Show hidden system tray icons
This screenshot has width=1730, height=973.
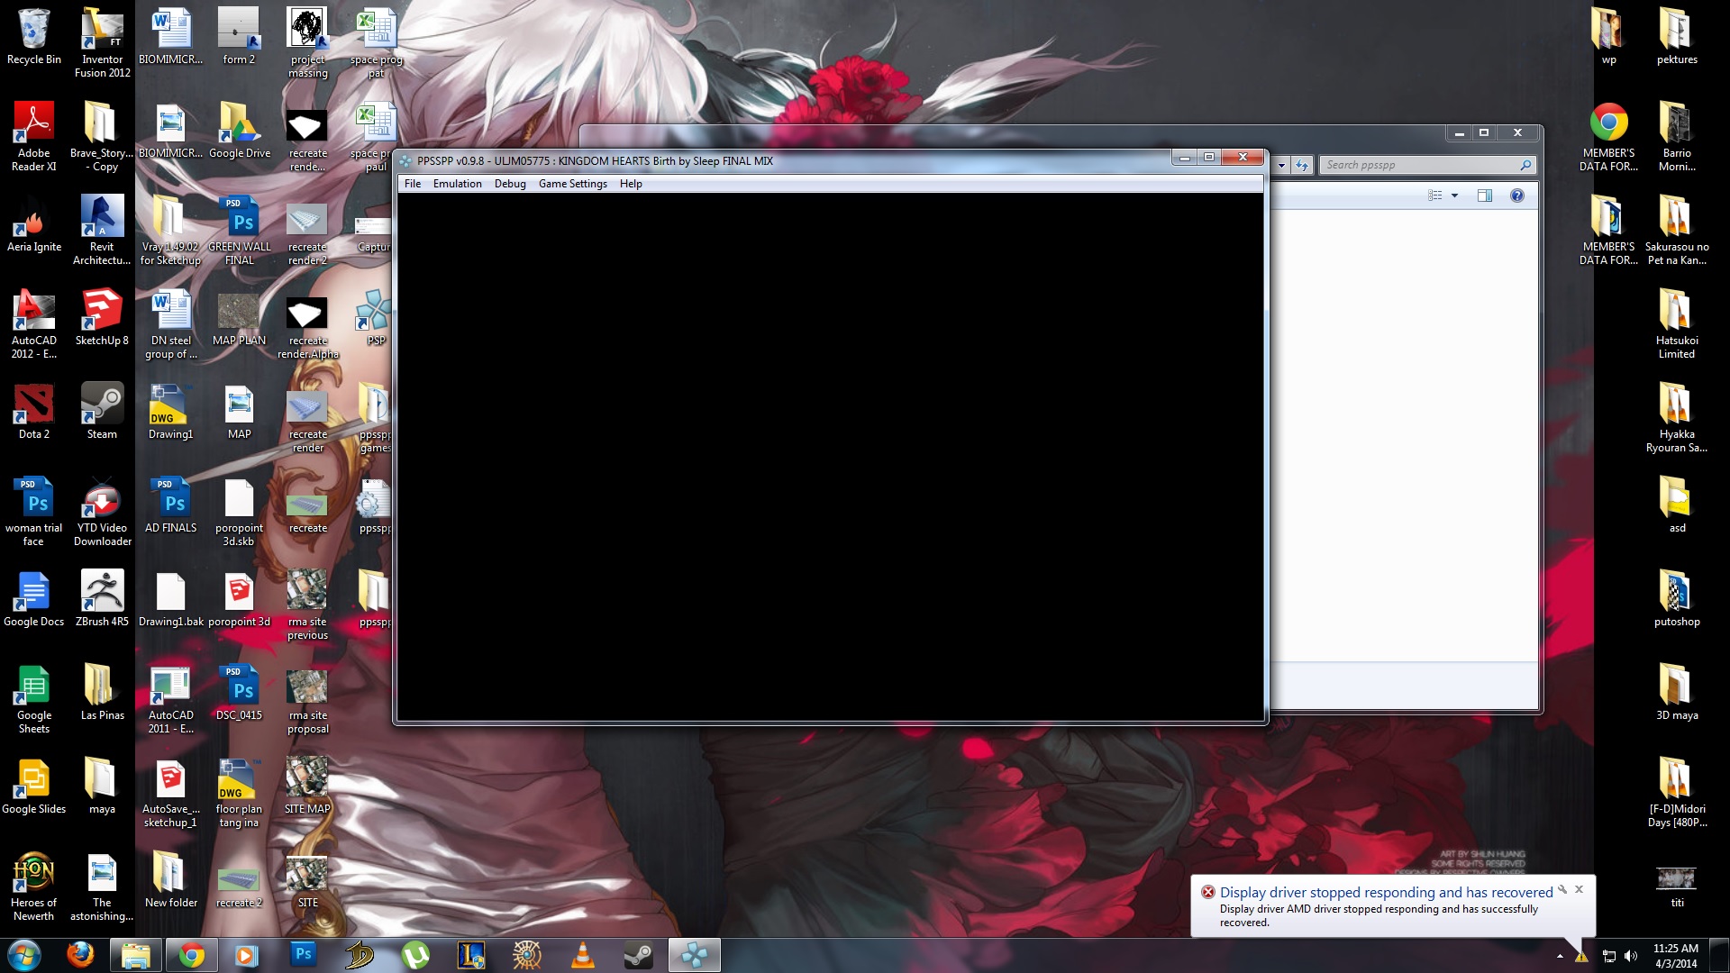[x=1560, y=956]
